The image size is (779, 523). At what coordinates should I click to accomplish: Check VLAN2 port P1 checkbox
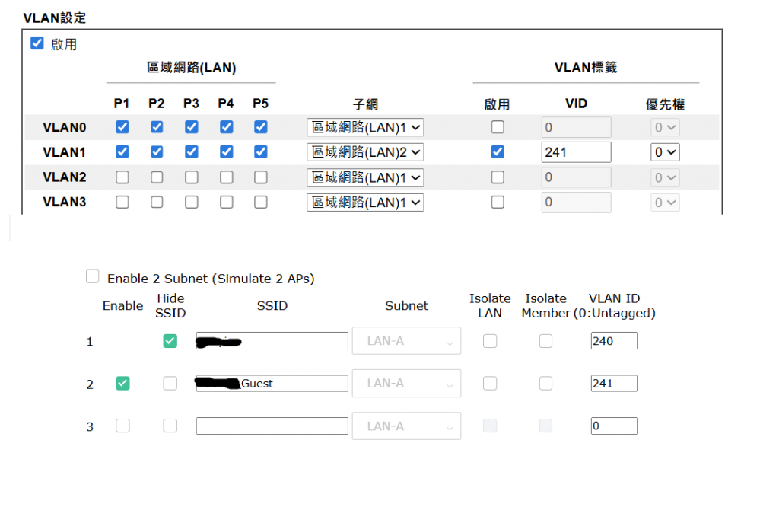(x=122, y=177)
